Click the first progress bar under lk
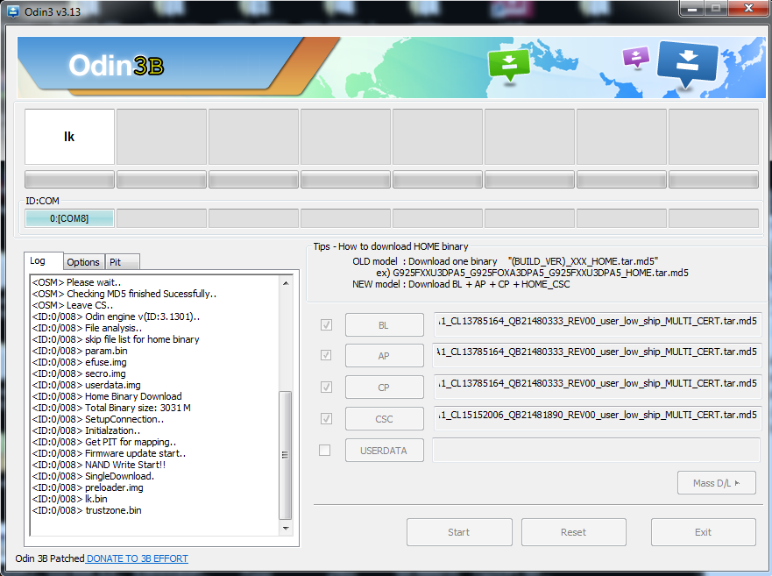The image size is (772, 576). [x=69, y=180]
